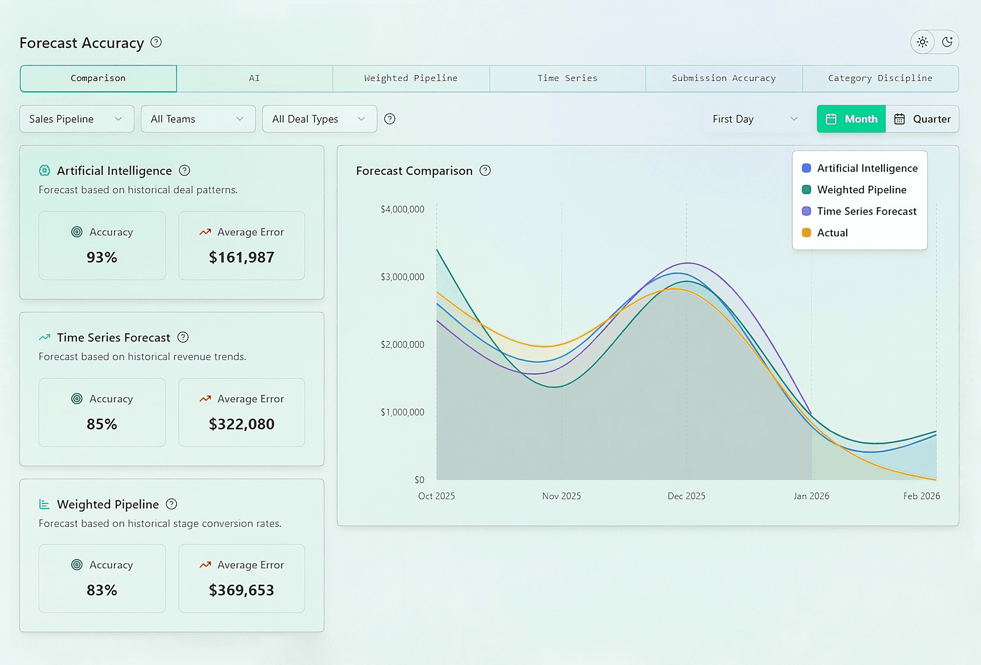Open the Sales Pipeline dropdown
981x665 pixels.
76,119
